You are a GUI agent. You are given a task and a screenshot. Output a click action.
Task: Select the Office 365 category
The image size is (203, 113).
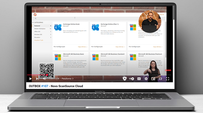(x=37, y=32)
